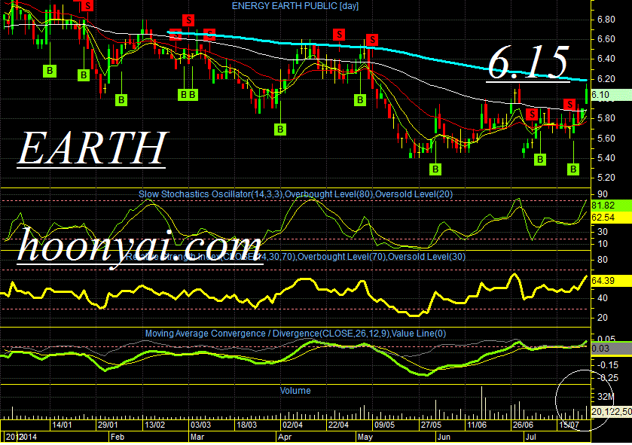Click the 5.60 price axis label
This screenshot has width=632, height=445.
[x=606, y=138]
